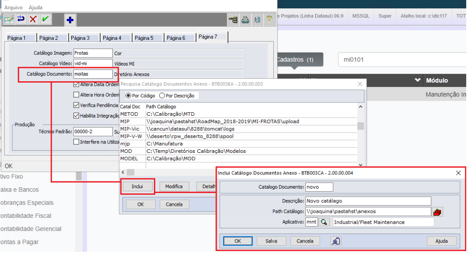Click the mi0101 search box
468x254 pixels.
tap(402, 60)
